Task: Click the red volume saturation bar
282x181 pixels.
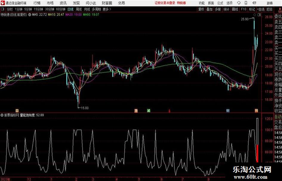Action: click(257, 153)
